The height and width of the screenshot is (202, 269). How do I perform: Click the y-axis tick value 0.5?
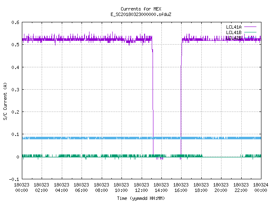tap(15, 45)
